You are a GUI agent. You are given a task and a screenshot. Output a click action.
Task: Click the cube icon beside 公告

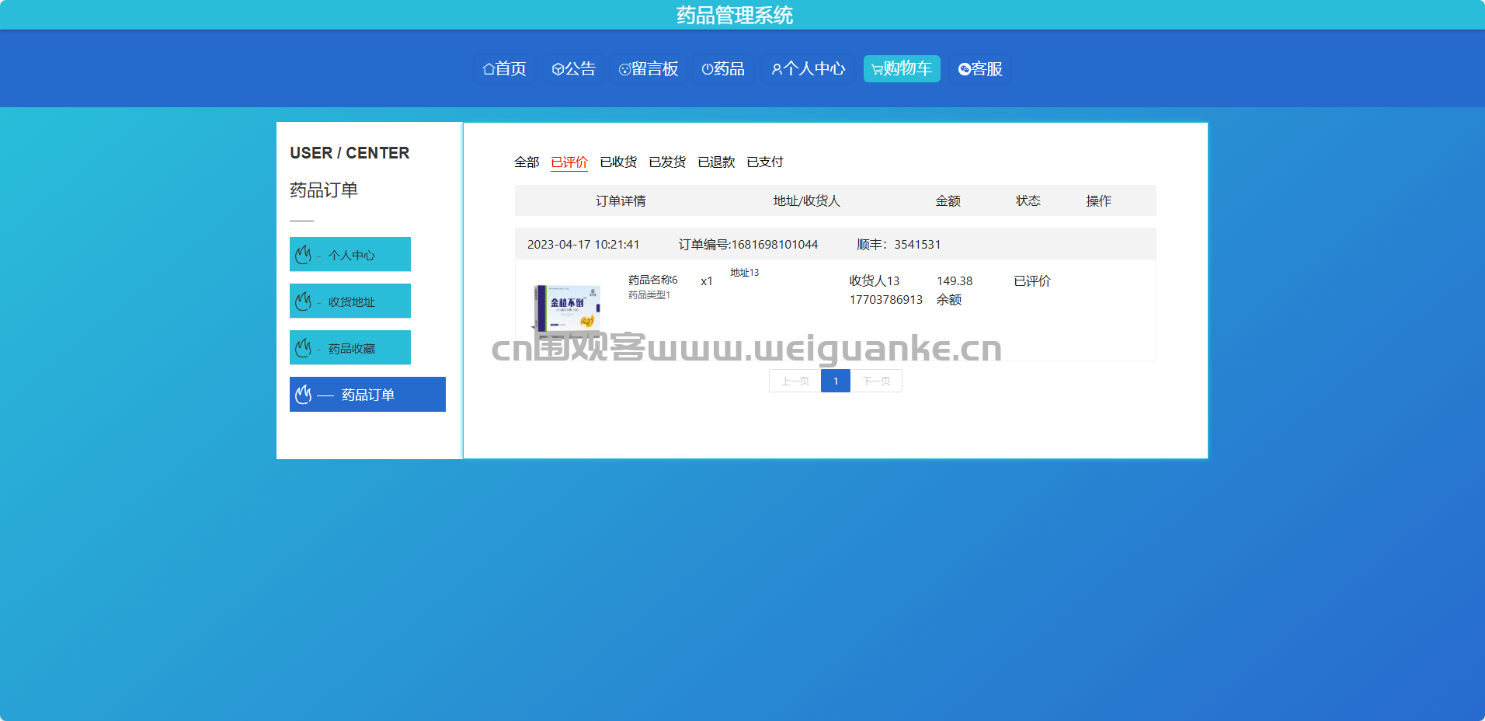[558, 69]
